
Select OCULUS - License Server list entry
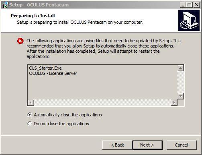point(53,73)
